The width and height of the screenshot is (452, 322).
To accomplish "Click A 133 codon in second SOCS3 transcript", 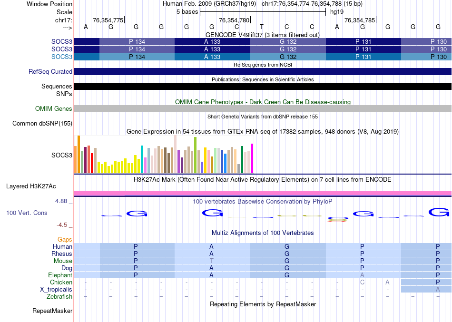I will click(212, 49).
